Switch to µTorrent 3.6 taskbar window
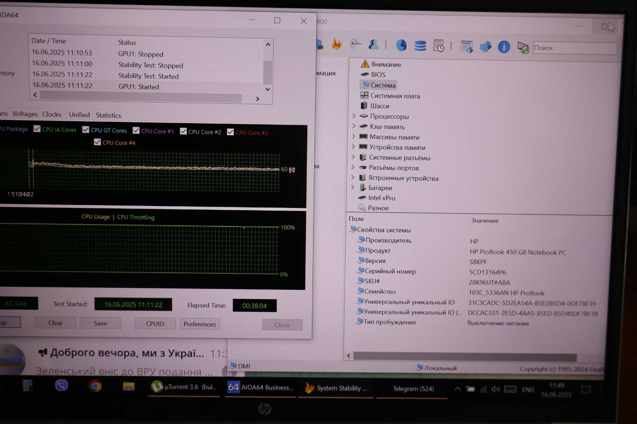637x424 pixels. pyautogui.click(x=184, y=387)
